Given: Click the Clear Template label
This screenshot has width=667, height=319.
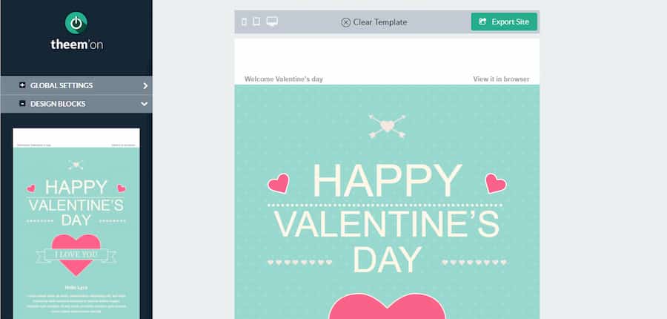Looking at the screenshot, I should (380, 22).
